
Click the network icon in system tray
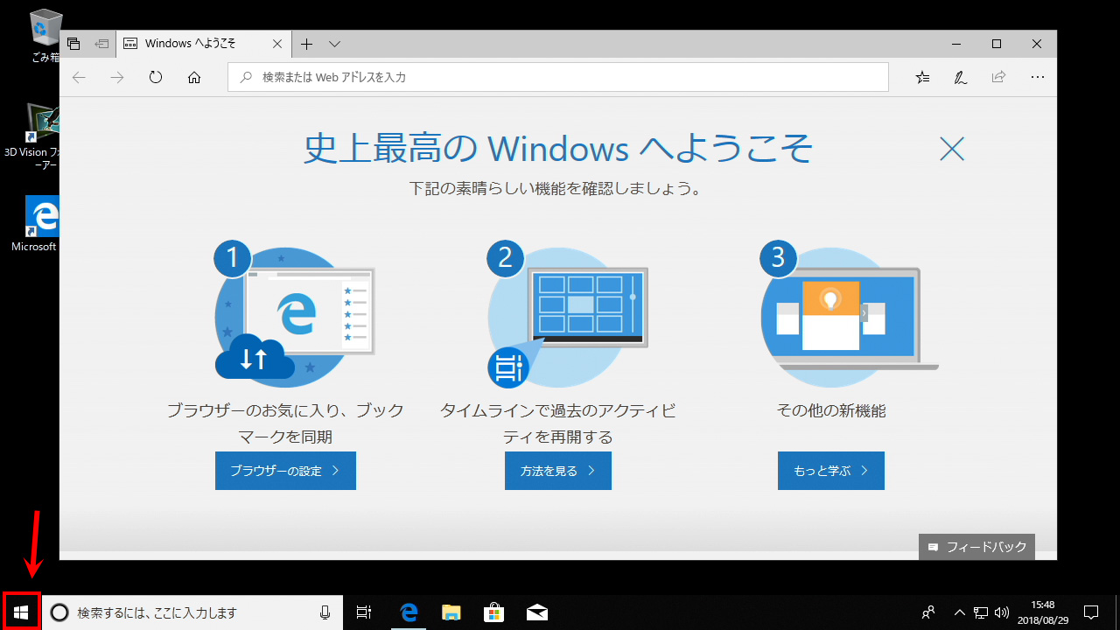[x=982, y=612]
